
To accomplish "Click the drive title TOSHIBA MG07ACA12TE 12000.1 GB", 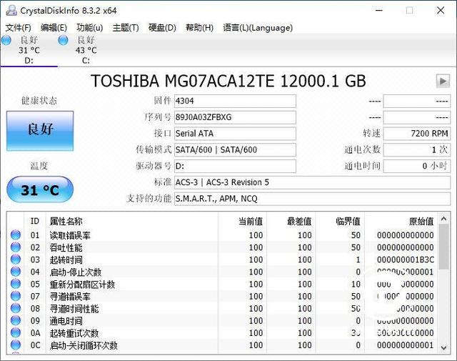I will (x=228, y=81).
